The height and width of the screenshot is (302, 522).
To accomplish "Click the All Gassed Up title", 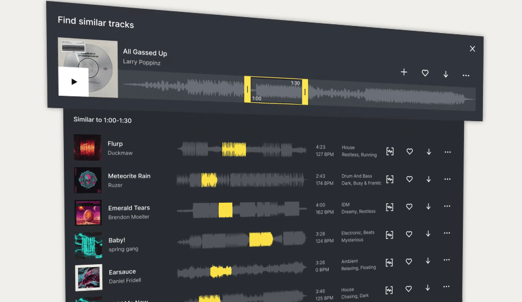I will coord(145,52).
